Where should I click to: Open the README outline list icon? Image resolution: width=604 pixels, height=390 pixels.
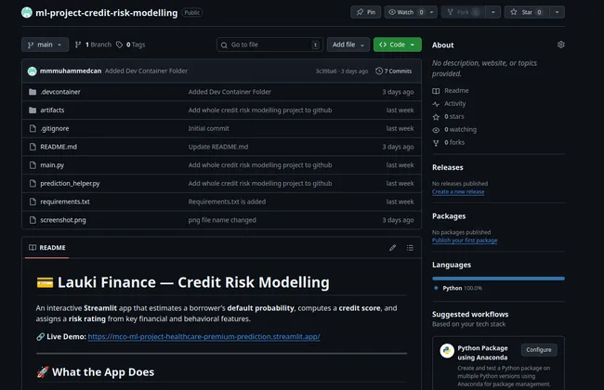pos(410,248)
